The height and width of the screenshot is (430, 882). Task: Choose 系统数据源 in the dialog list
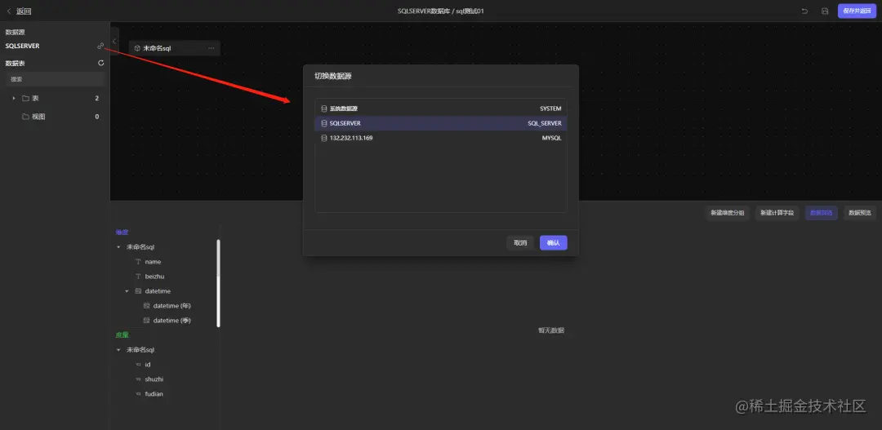[x=441, y=109]
